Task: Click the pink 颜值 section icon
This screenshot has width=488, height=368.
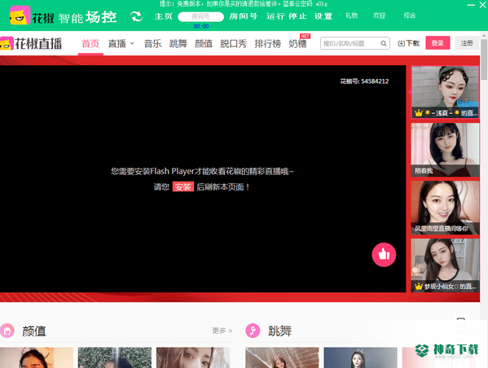Action: 7,331
